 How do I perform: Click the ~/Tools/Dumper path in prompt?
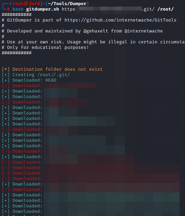pyautogui.click(x=67, y=4)
